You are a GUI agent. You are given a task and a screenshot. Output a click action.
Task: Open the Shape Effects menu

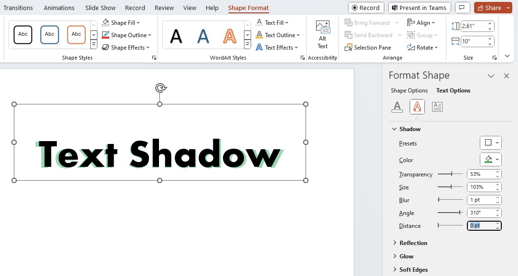click(x=126, y=48)
